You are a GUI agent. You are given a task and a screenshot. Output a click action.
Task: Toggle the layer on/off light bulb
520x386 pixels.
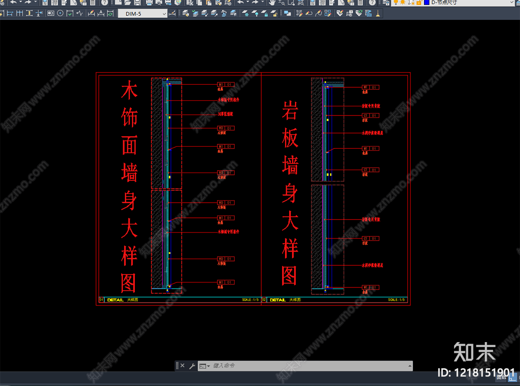pos(396,2)
